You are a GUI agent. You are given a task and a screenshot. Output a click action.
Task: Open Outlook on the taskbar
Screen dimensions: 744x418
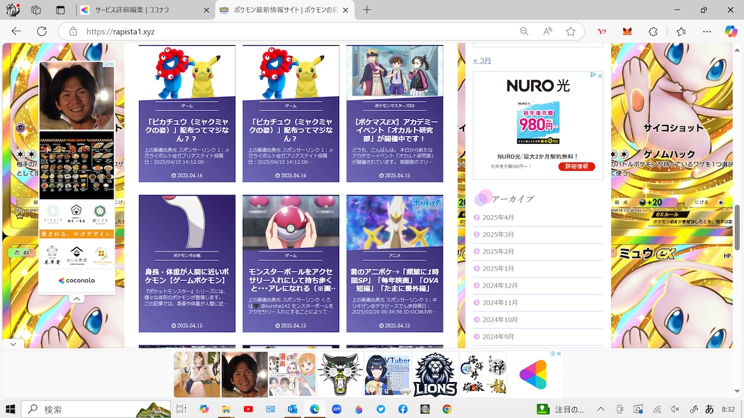(x=292, y=409)
